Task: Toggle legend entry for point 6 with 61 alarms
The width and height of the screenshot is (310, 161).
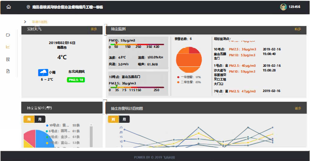Action: (63, 131)
